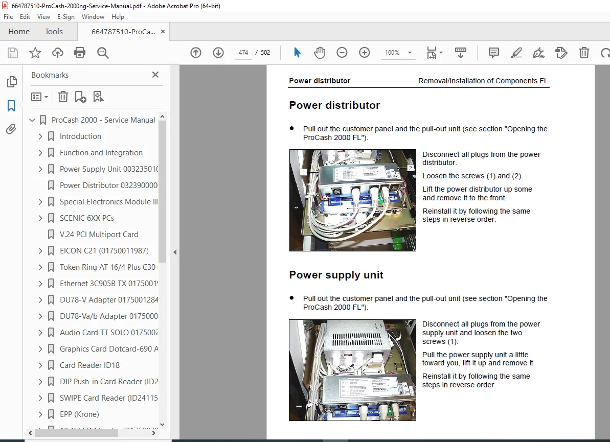Screen dimensions: 610x442
Task: Open the attachments paperclip panel
Action: pyautogui.click(x=11, y=129)
